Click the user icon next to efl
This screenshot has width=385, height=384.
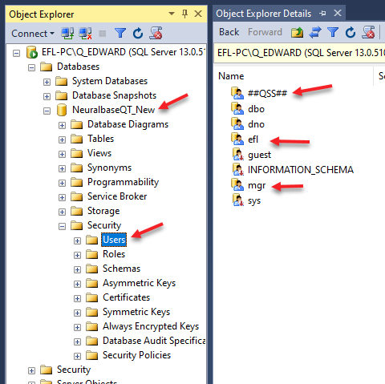(x=237, y=139)
